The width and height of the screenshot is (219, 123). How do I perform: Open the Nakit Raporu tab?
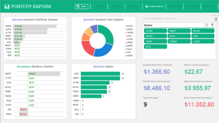[x=175, y=6]
